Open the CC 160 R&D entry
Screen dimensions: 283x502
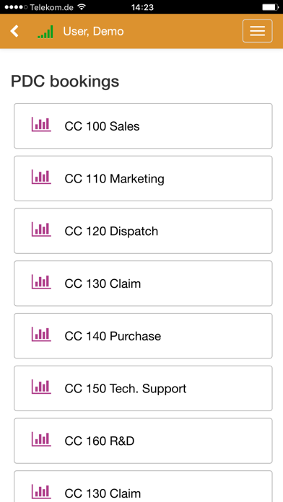coord(143,441)
